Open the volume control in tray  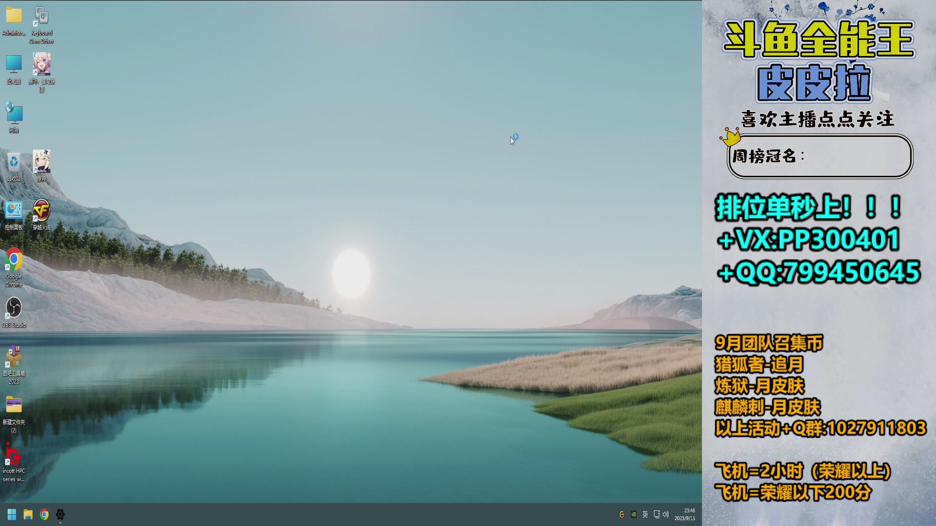(x=666, y=514)
